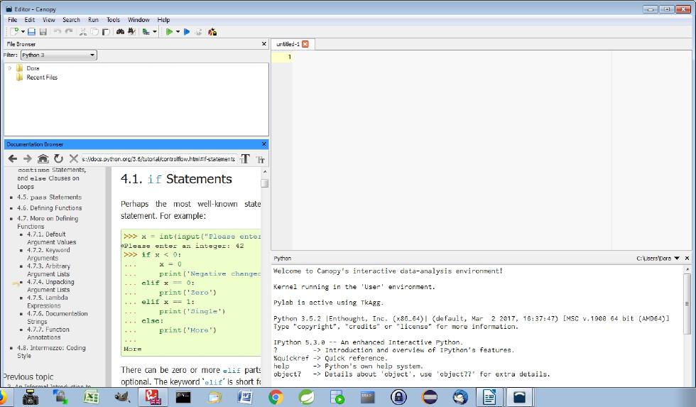
Task: Click the Find and Replace icon
Action: click(x=131, y=31)
